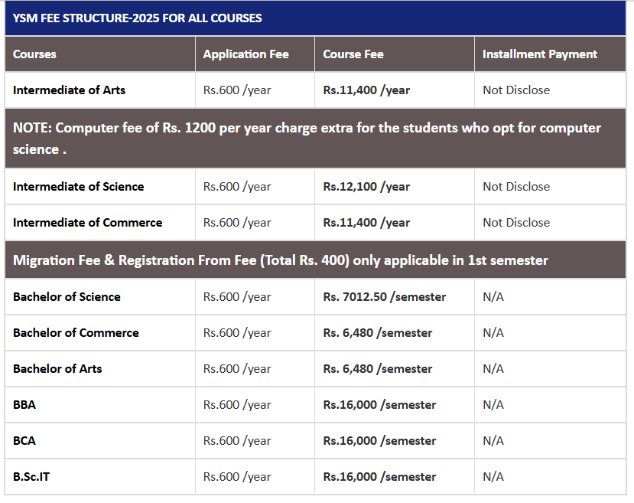Click the computer fee NOTE banner

[307, 139]
